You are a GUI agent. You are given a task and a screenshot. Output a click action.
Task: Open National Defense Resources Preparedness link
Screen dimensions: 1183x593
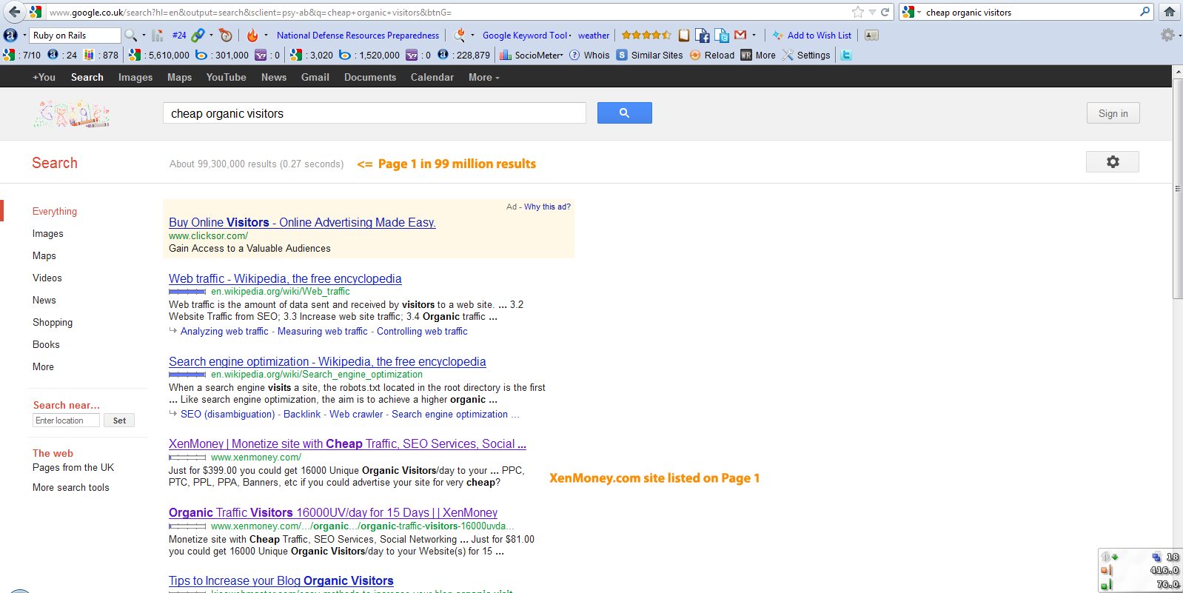pos(358,35)
